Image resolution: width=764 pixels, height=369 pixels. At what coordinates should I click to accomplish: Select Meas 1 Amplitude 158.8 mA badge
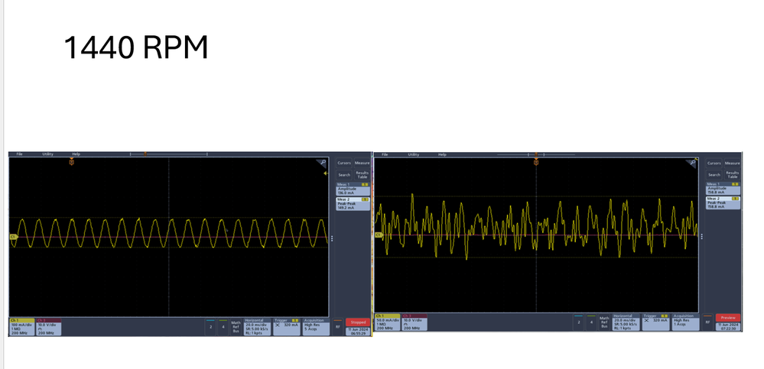click(723, 189)
